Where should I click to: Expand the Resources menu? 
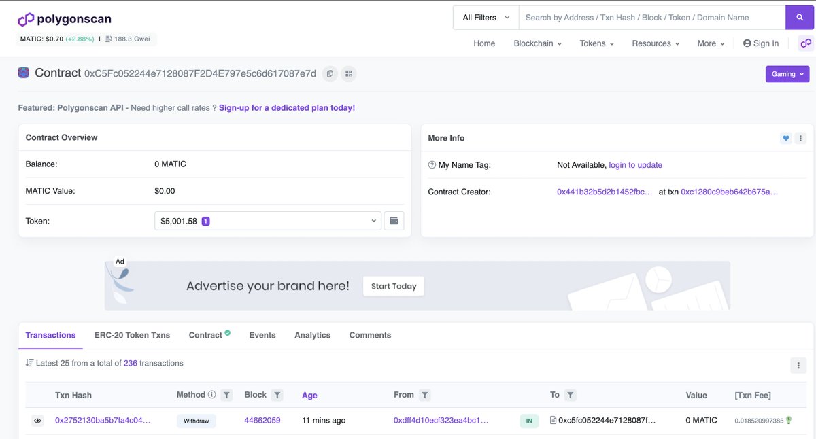click(x=656, y=43)
